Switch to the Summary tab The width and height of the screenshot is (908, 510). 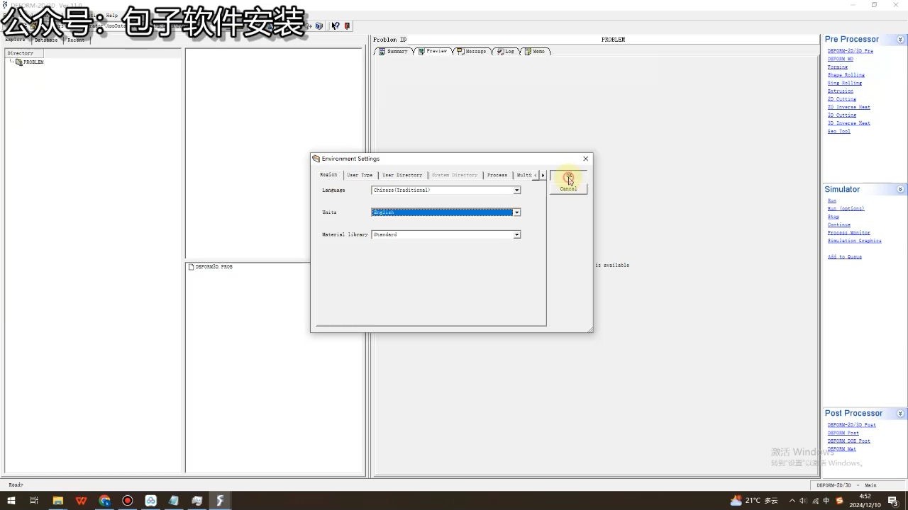click(x=394, y=51)
